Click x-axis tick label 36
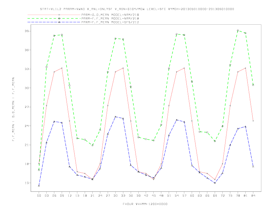Screen dimensions: 276x213 click(131, 196)
